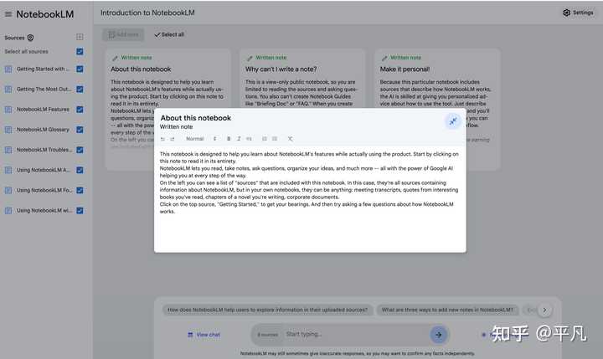Uncheck NotebookLM Features source checkbox

pyautogui.click(x=80, y=110)
